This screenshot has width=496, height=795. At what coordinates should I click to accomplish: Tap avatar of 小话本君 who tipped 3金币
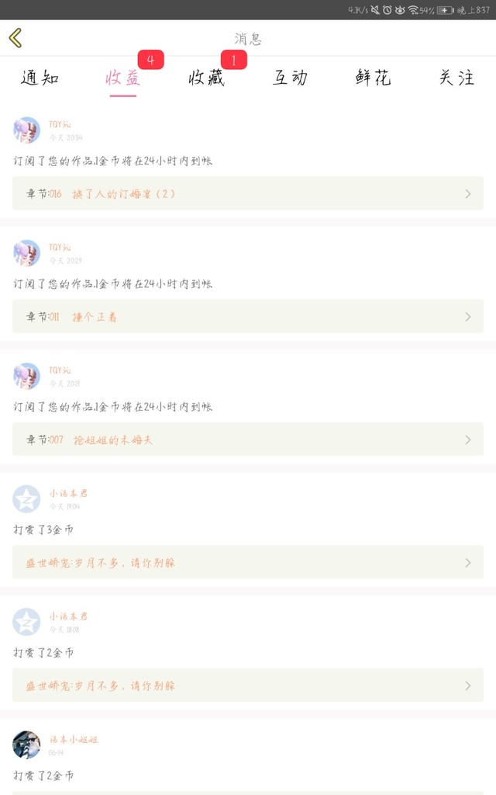[26, 499]
